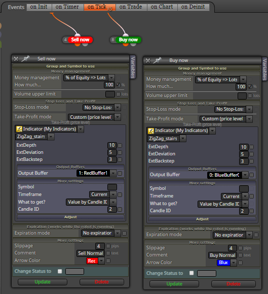Click Update button in Buy now panel
Image resolution: width=268 pixels, height=294 pixels.
[174, 284]
